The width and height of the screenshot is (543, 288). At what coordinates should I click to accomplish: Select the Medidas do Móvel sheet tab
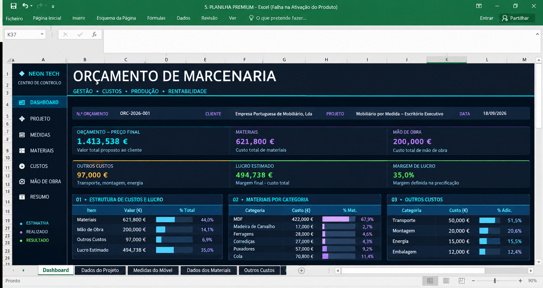click(153, 270)
